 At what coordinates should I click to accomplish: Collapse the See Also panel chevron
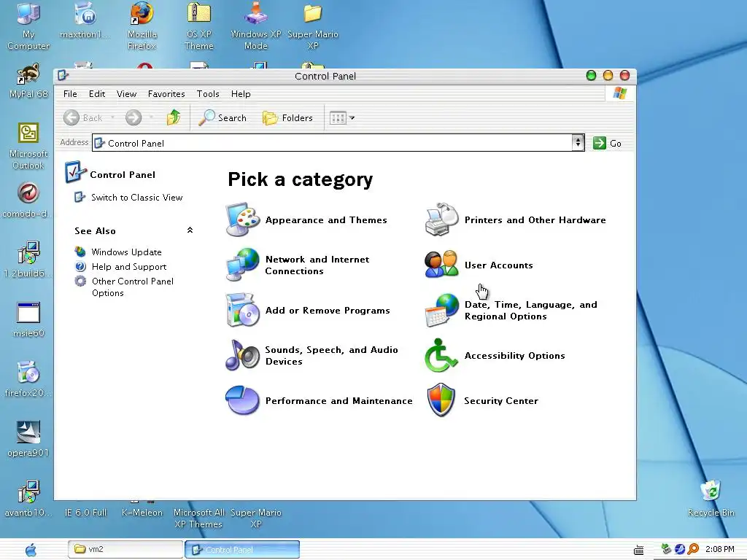190,230
